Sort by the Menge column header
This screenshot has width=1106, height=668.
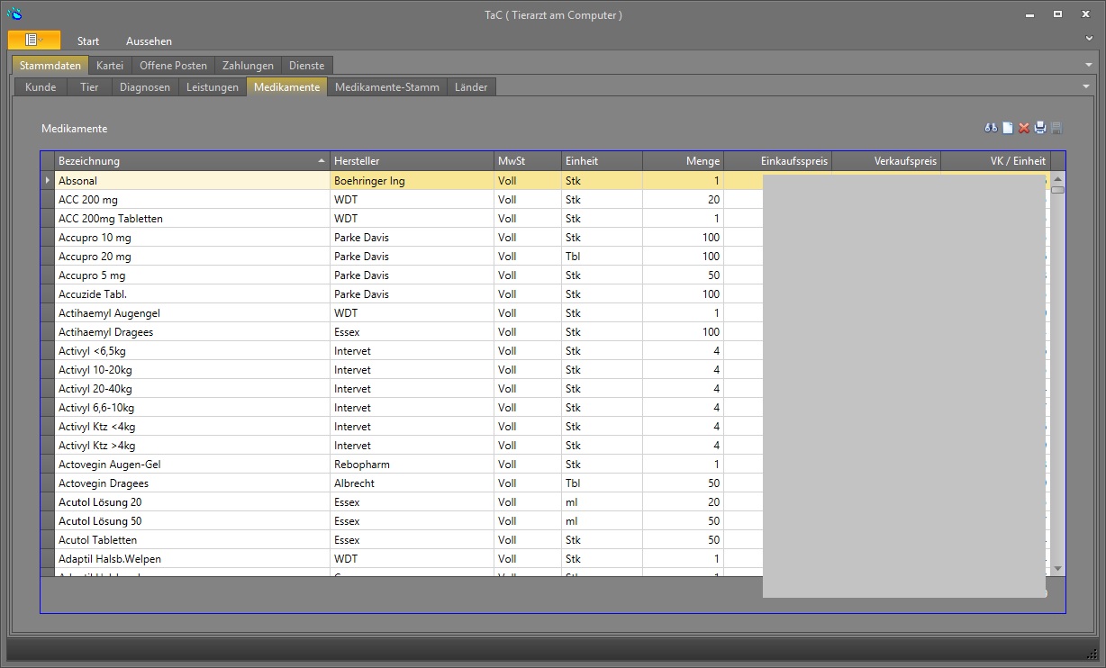point(683,161)
